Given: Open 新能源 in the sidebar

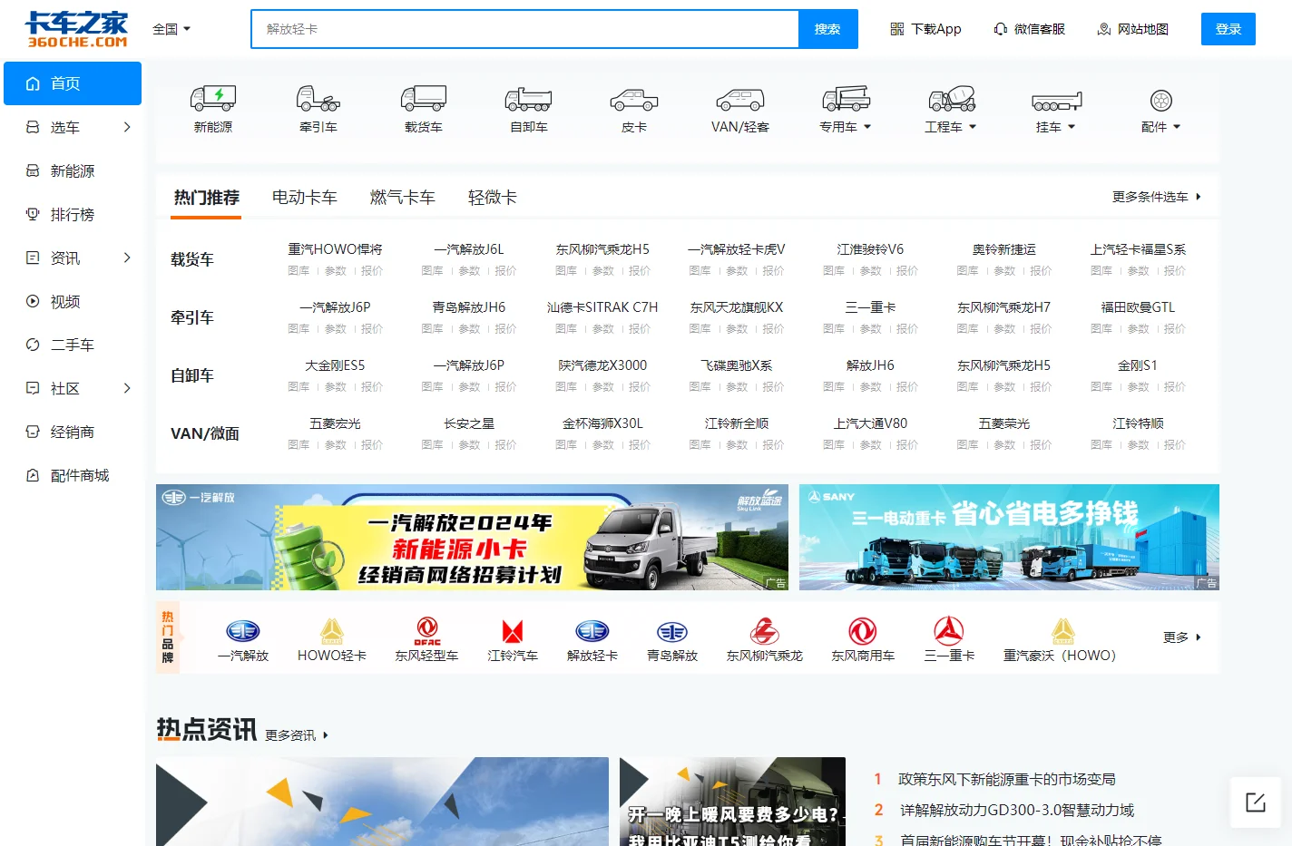Looking at the screenshot, I should pos(73,170).
